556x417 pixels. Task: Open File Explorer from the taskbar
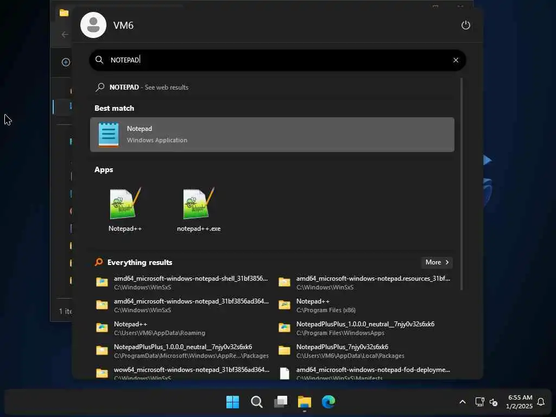coord(305,402)
